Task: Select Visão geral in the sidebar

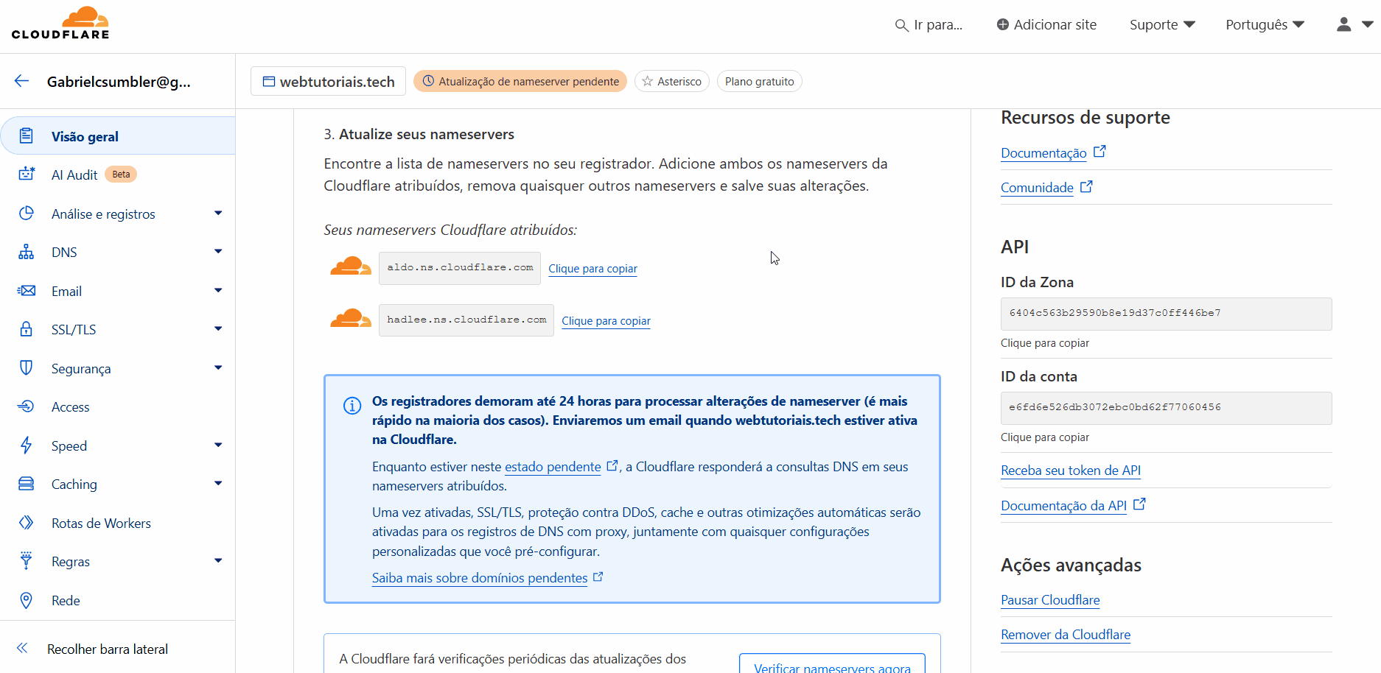Action: coord(85,137)
